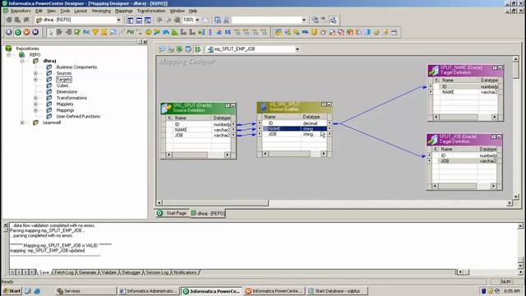Open the Versioning menu
Image resolution: width=526 pixels, height=296 pixels.
click(101, 11)
